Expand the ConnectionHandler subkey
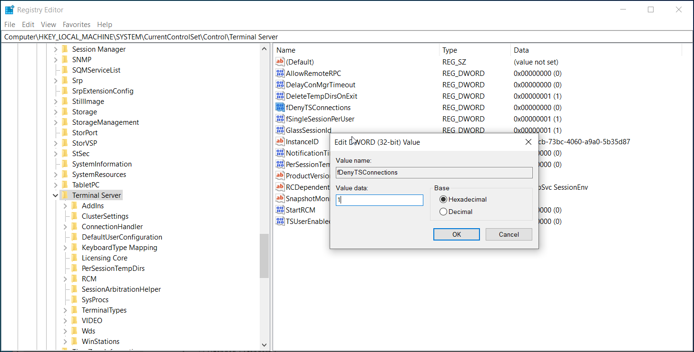The image size is (694, 352). coord(65,227)
